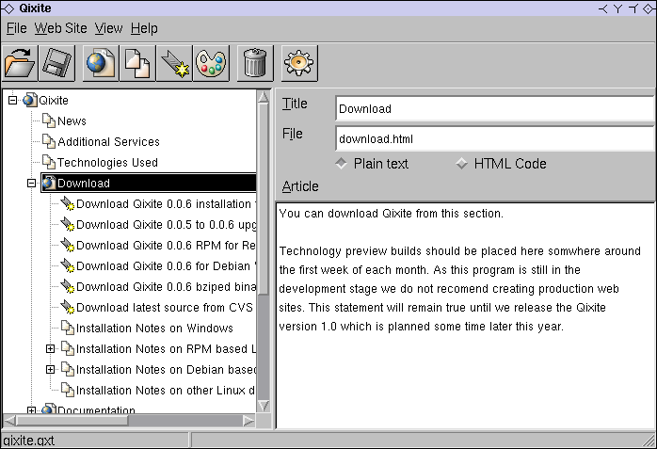
Task: Click page icon of Installation Notes on Windows
Action: [68, 328]
